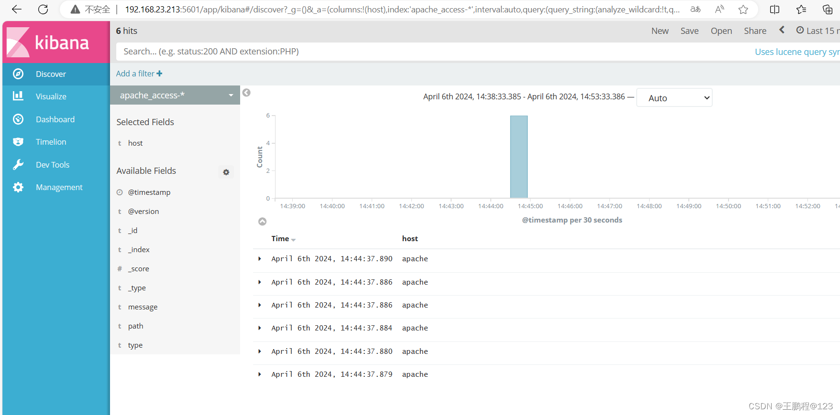Click host value apache in 14:44:37.890 row
Image resolution: width=840 pixels, height=415 pixels.
coord(415,259)
